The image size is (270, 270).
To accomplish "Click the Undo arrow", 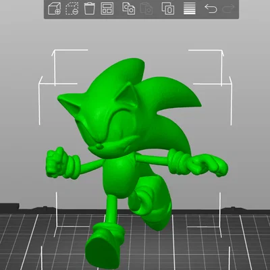I will [x=211, y=9].
